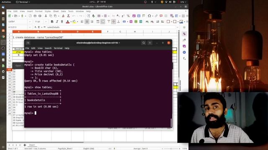The width and height of the screenshot is (268, 150).
Task: Click Insert Special Character omega icon
Action: click(149, 16)
